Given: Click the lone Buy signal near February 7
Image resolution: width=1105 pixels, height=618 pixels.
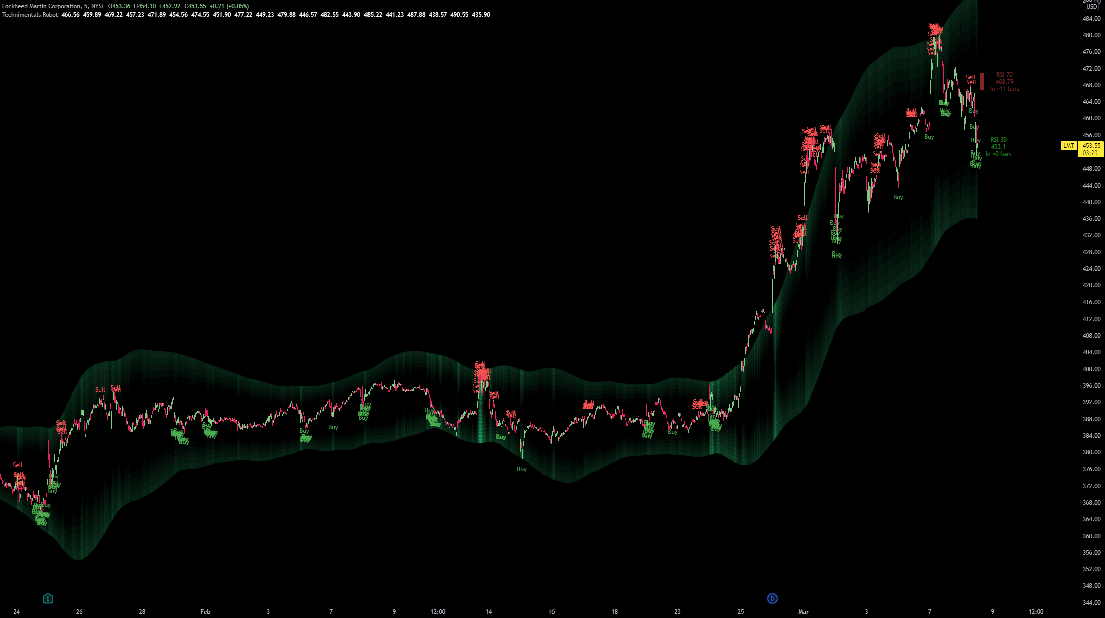Looking at the screenshot, I should (333, 427).
